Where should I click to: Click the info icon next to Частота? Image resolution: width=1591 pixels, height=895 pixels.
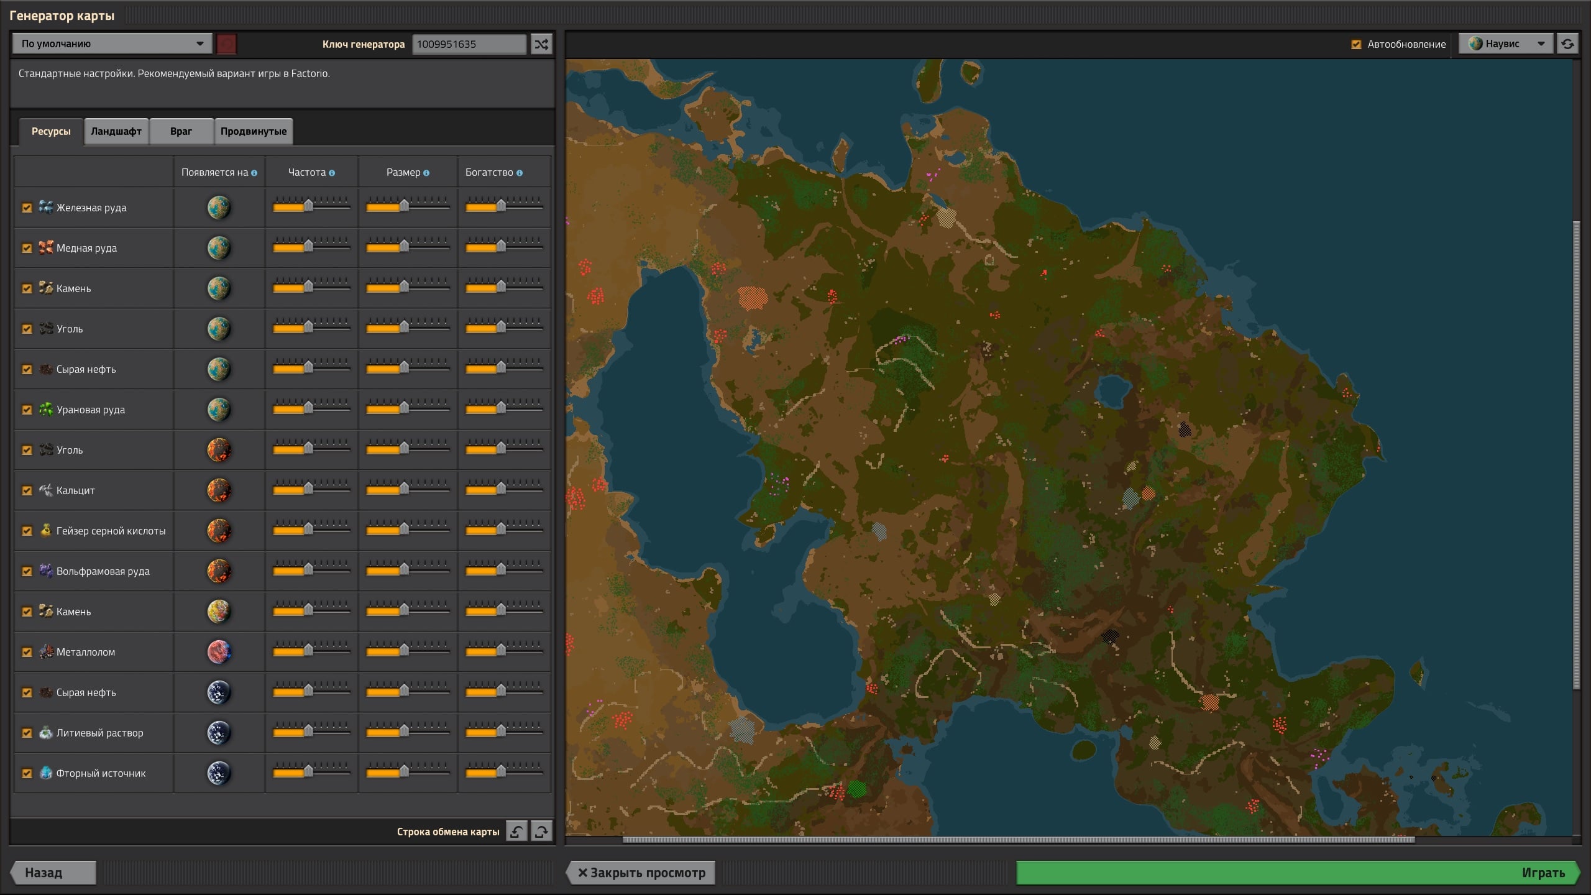click(332, 173)
